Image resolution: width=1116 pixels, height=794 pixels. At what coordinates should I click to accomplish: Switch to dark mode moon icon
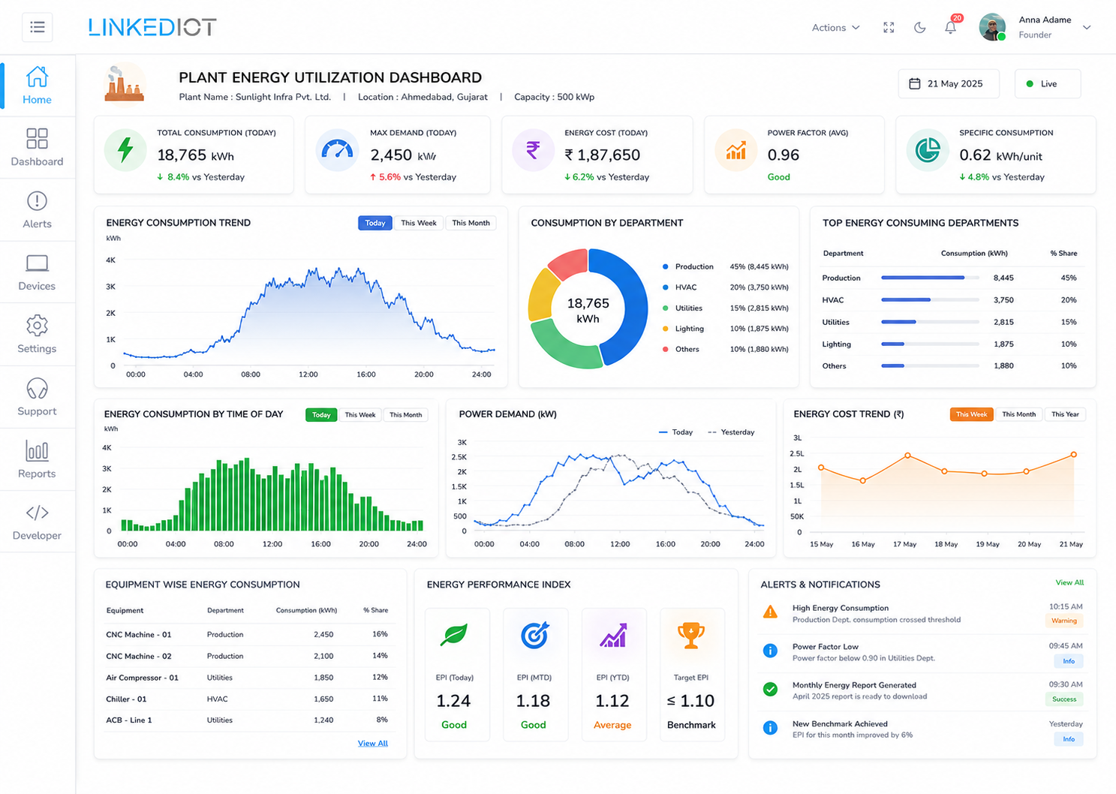point(919,28)
